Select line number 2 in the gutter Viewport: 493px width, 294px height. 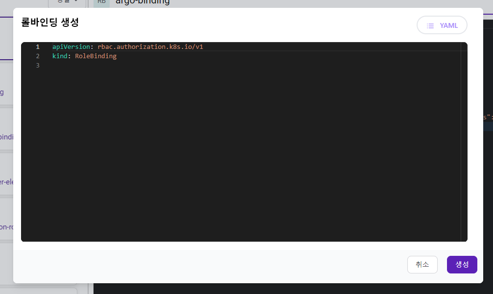point(38,56)
